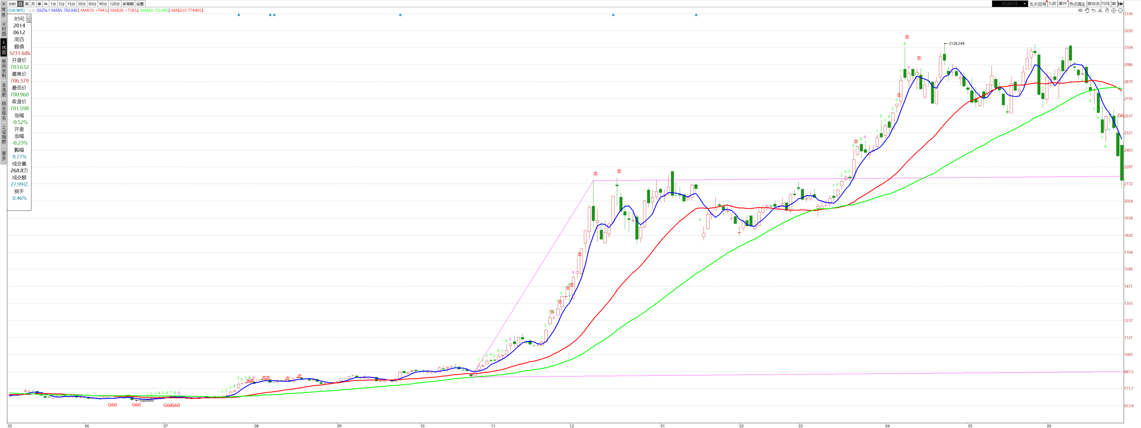Open the 龙头回溯 feature
Screen dimensions: 1141x428
tap(1038, 4)
